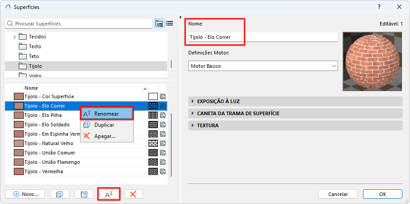Click color swatch of Tijolo - Natural Velho
Image resolution: width=410 pixels, height=204 pixels.
(18, 143)
